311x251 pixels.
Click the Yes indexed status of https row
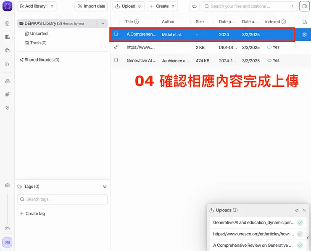coord(273,47)
